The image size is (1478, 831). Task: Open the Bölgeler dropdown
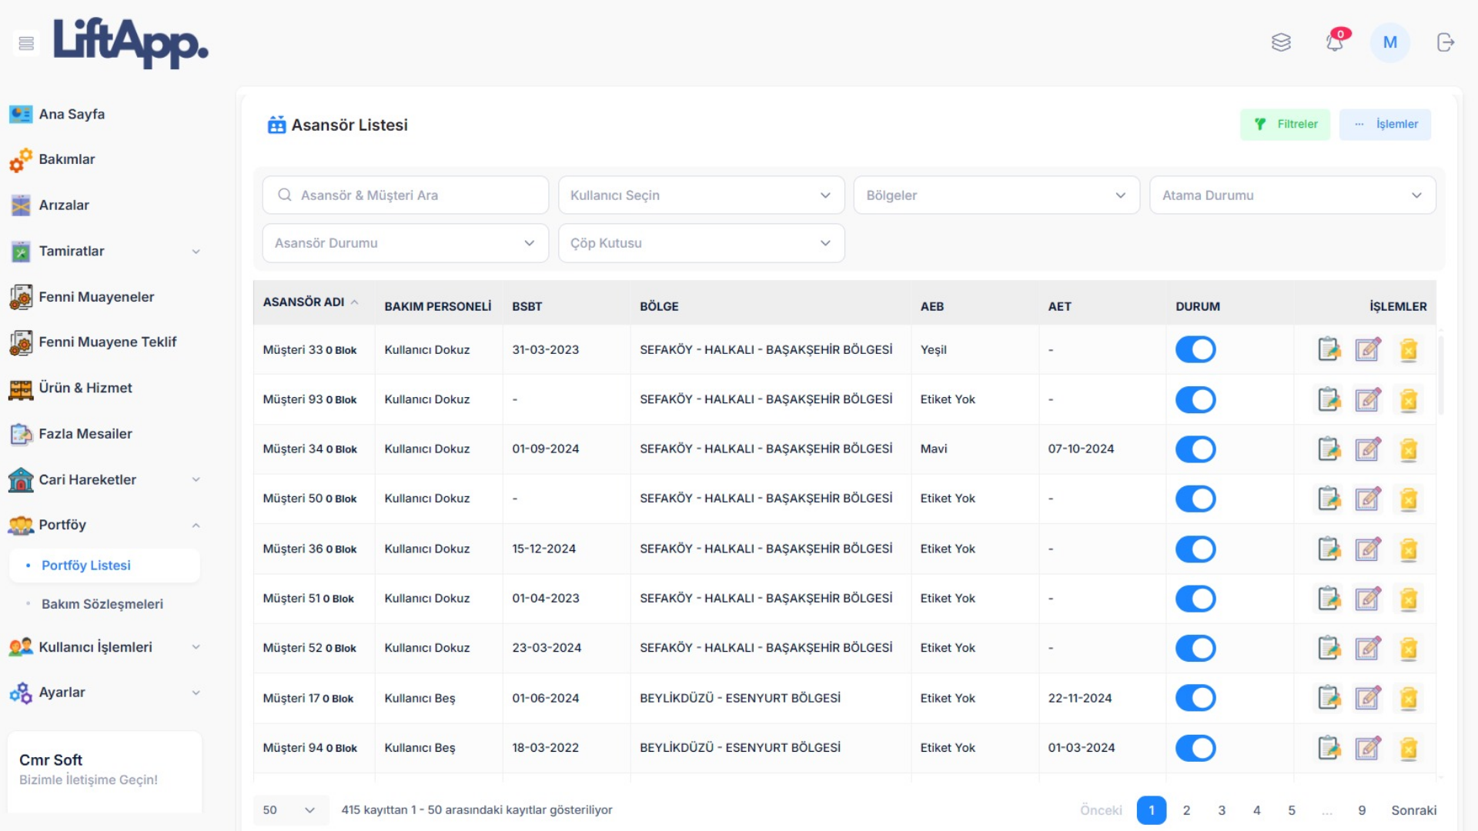[x=996, y=195]
